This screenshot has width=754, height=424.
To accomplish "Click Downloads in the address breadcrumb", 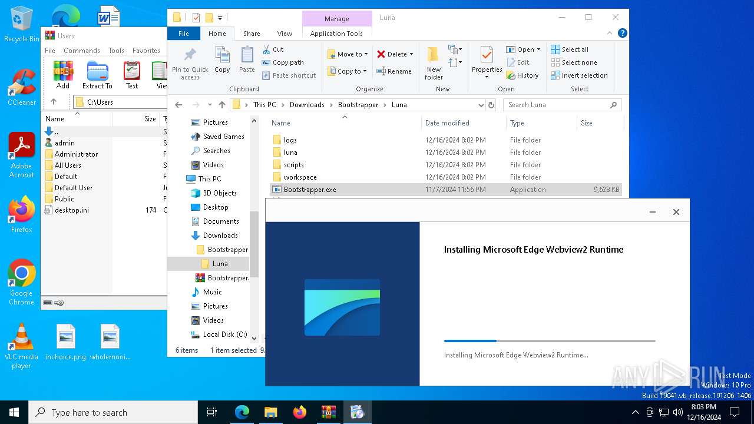I will [x=307, y=105].
